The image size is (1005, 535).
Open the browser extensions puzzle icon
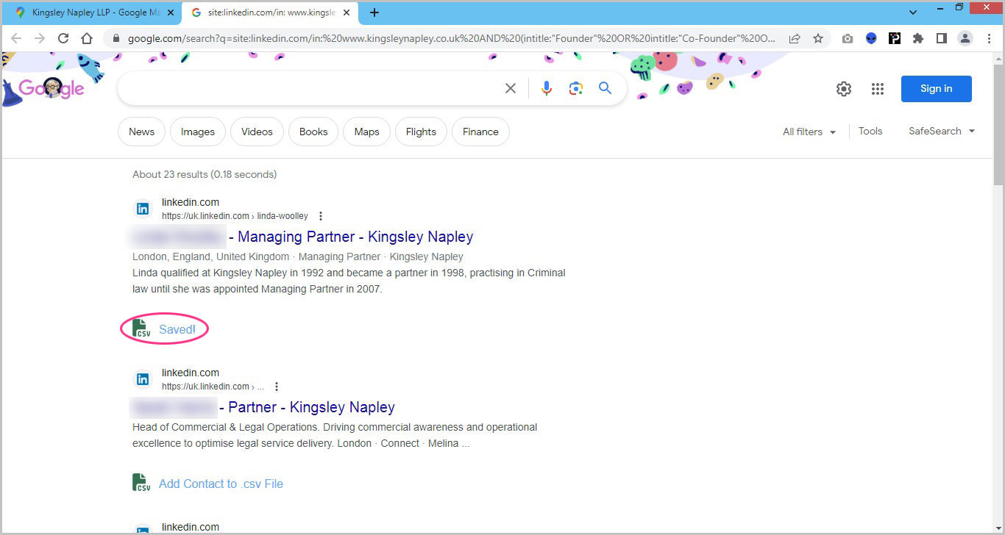click(917, 38)
